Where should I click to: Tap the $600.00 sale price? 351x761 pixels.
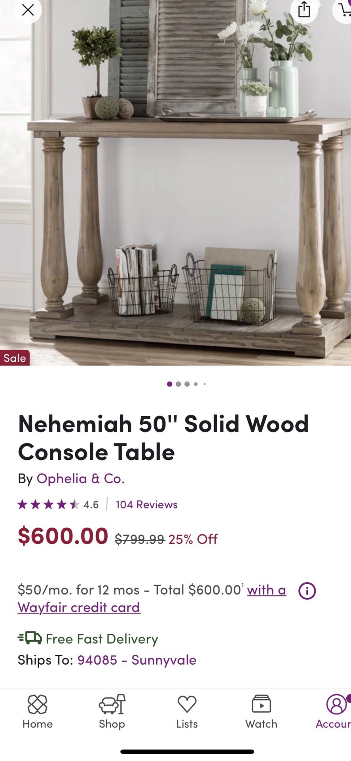(x=63, y=535)
